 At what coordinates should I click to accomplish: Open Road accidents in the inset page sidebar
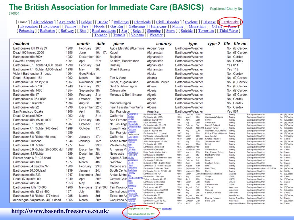coord(135,178)
